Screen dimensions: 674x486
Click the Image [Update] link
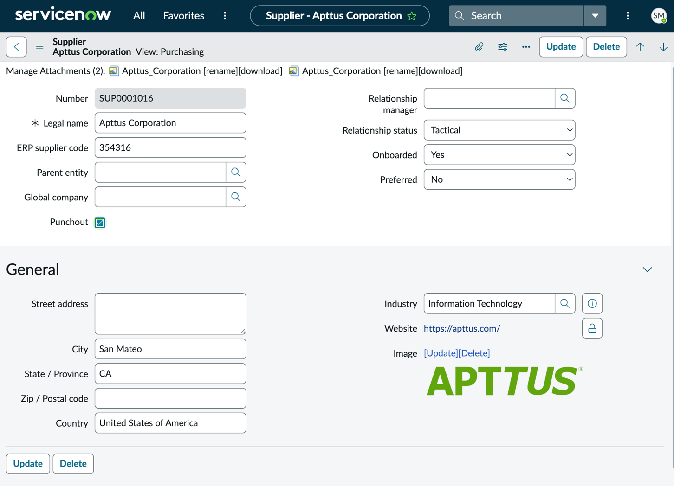[441, 353]
